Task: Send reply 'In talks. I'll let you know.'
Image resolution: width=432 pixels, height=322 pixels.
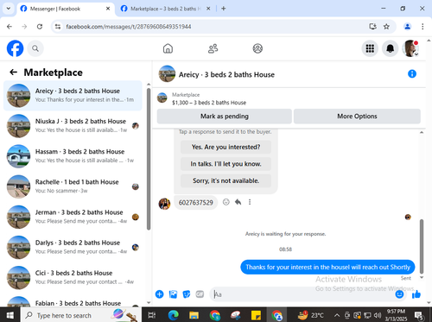Action: pos(226,164)
